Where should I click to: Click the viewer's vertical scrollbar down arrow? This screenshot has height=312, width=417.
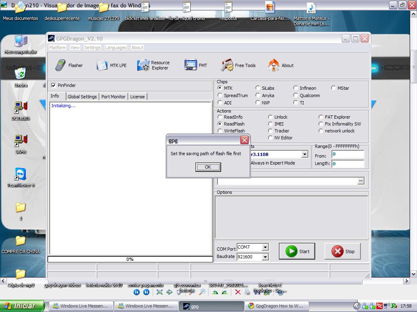tap(414, 274)
